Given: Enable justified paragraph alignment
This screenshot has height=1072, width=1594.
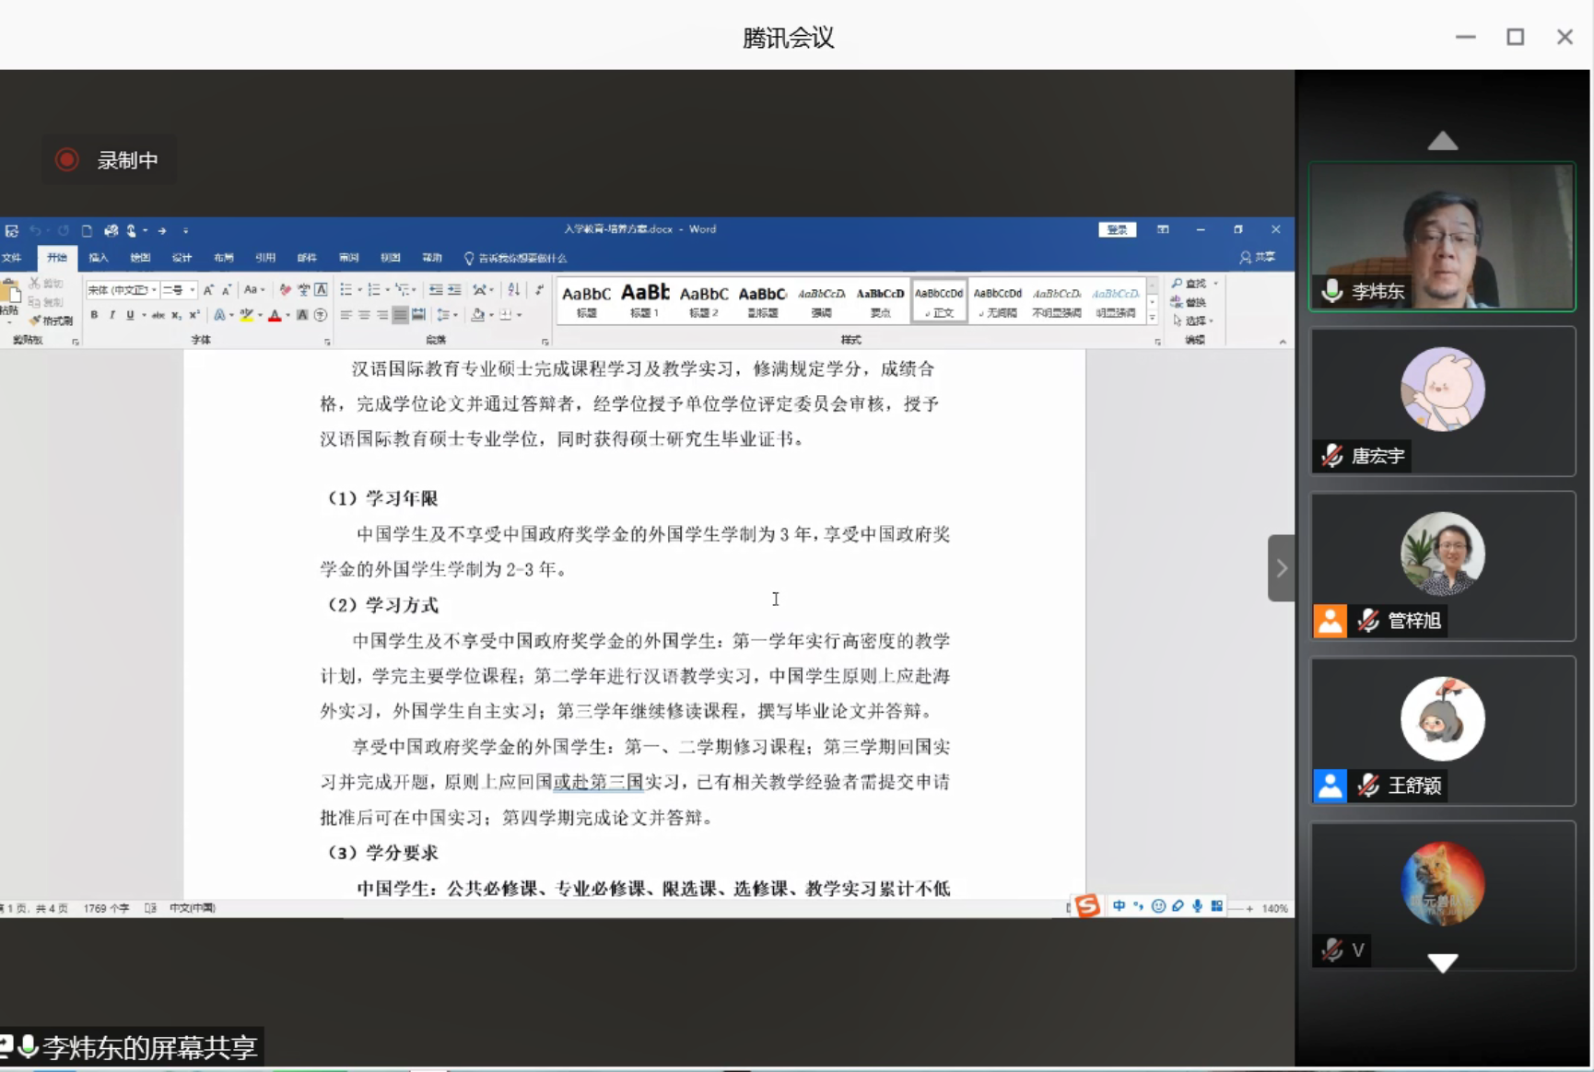Looking at the screenshot, I should 400,315.
